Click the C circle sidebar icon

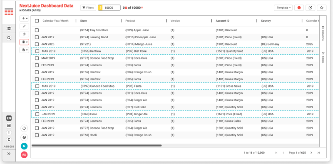[9, 139]
